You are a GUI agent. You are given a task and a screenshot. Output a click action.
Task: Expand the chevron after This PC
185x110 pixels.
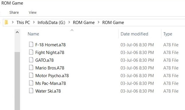point(34,22)
